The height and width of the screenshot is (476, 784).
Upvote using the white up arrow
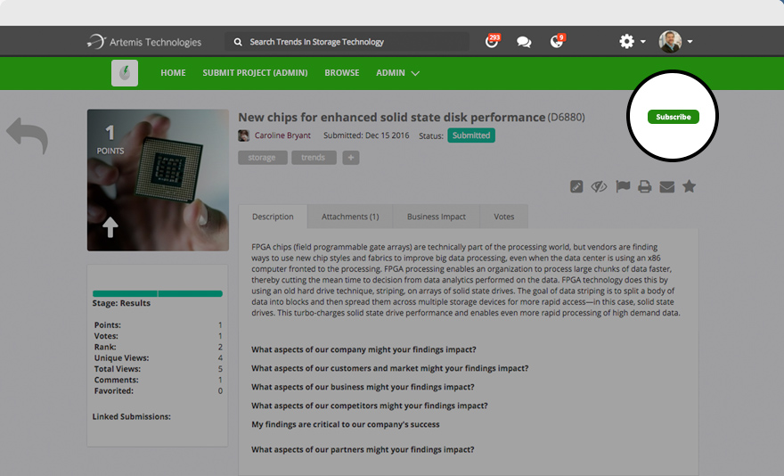110,226
